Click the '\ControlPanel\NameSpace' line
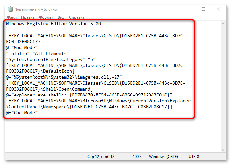The image size is (232, 165). (x=89, y=107)
